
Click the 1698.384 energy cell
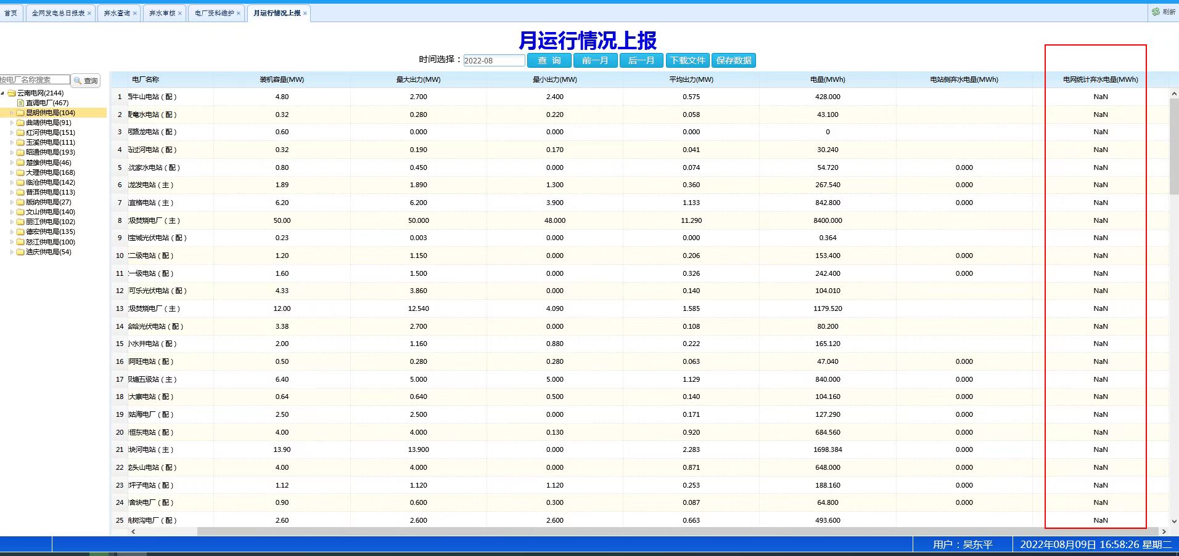pyautogui.click(x=828, y=449)
